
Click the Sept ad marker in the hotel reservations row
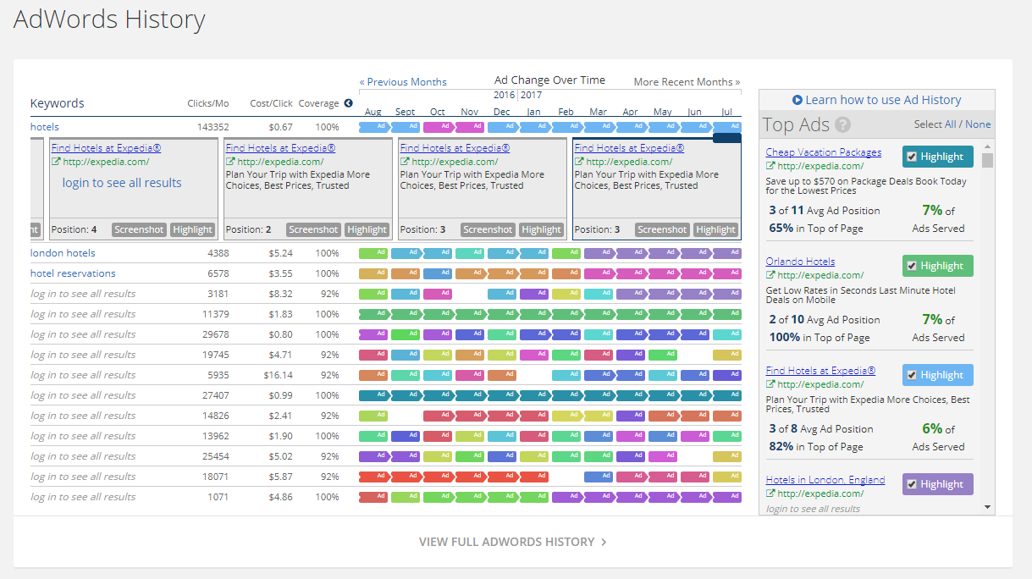coord(407,273)
